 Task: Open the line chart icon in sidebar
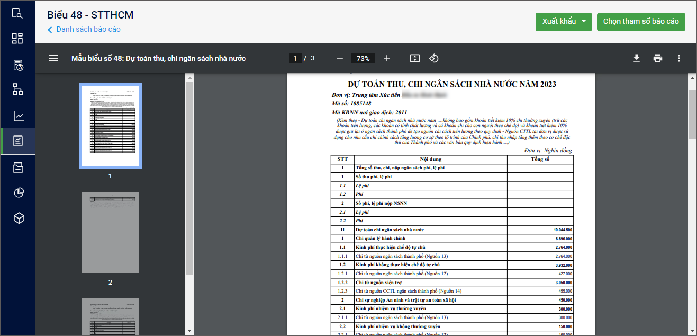click(19, 116)
